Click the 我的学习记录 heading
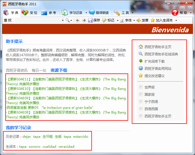Viewport: 195px width, 155px height. click(18, 127)
